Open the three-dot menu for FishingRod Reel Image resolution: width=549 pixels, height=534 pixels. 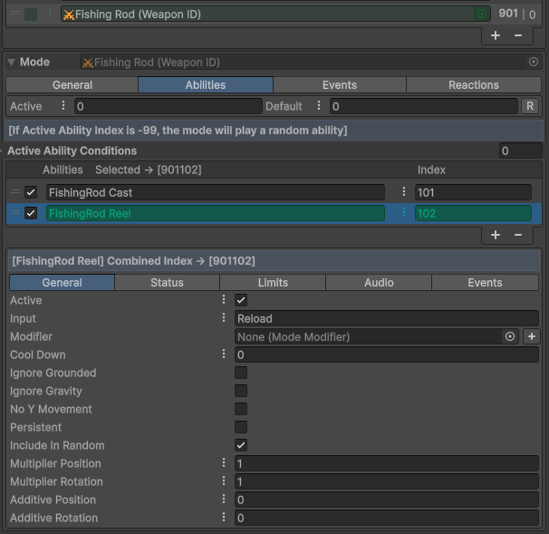pos(403,213)
